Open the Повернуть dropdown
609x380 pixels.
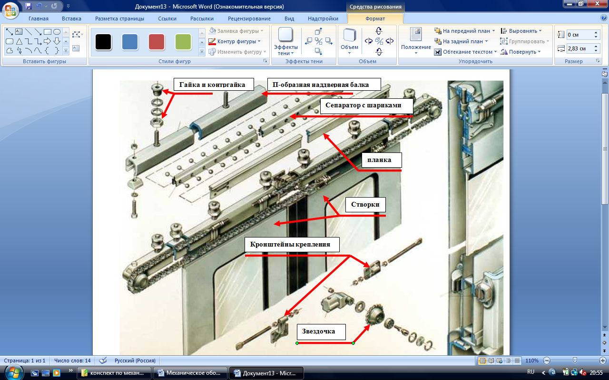[x=520, y=52]
